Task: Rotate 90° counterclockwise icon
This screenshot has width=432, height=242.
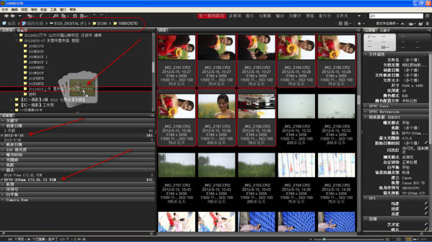Action: 95,16
